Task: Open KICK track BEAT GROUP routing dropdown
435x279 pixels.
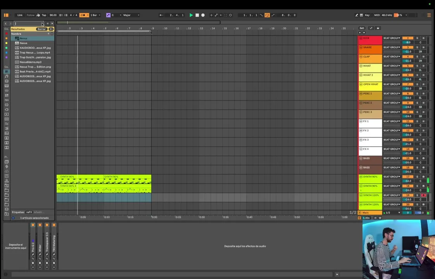Action: [x=392, y=38]
